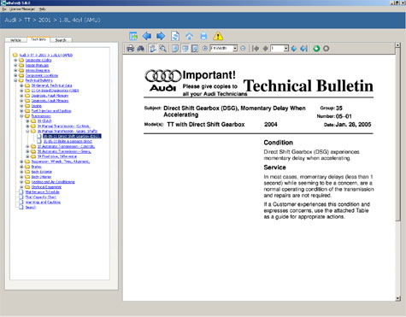The width and height of the screenshot is (406, 317).
Task: Open the second bulletin document under folder 35
Action: pyautogui.click(x=68, y=141)
